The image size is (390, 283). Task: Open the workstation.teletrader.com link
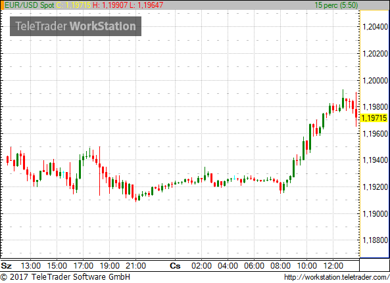(337, 277)
